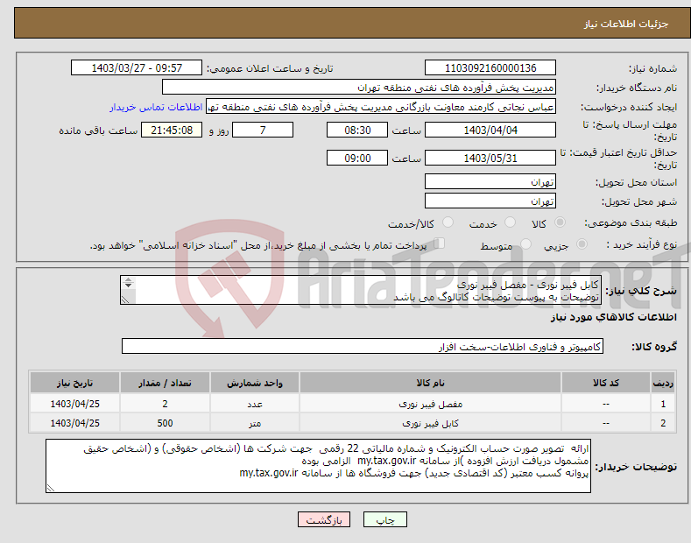
Task: Click the ایجاد کننده درخواست field
Action: (381, 107)
